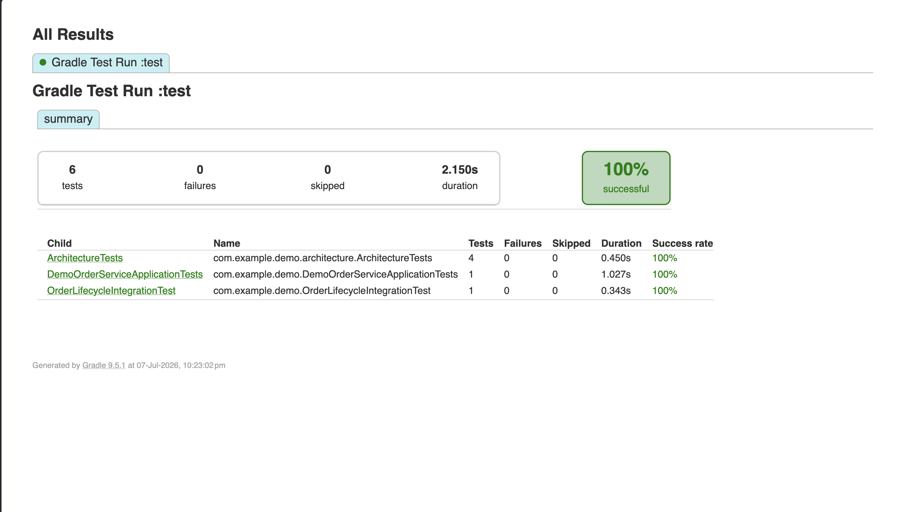
Task: Follow the Gradle 9.5.1 link in footer
Action: pyautogui.click(x=104, y=365)
